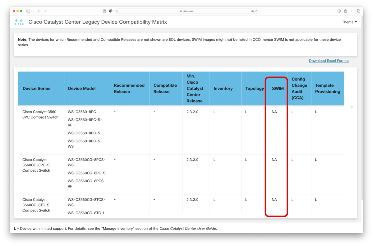Click SWIM value NA in 3560-8PC row
The image size is (373, 246).
(x=274, y=112)
